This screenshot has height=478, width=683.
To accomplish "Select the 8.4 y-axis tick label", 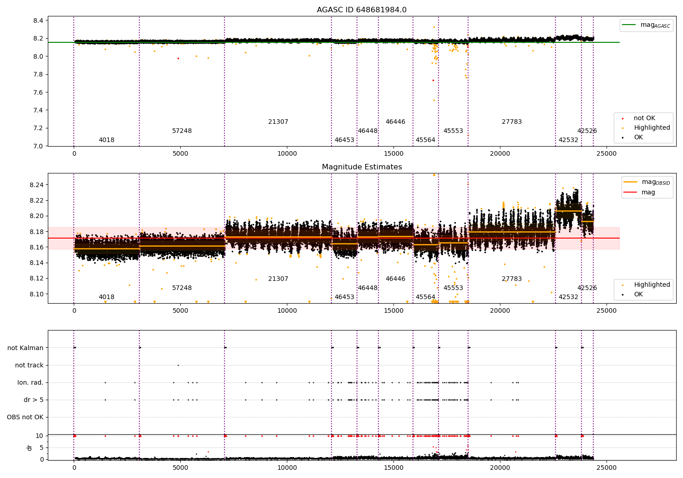I will click(x=38, y=20).
